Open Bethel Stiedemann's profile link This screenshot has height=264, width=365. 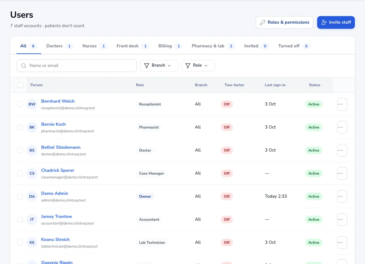coord(61,147)
